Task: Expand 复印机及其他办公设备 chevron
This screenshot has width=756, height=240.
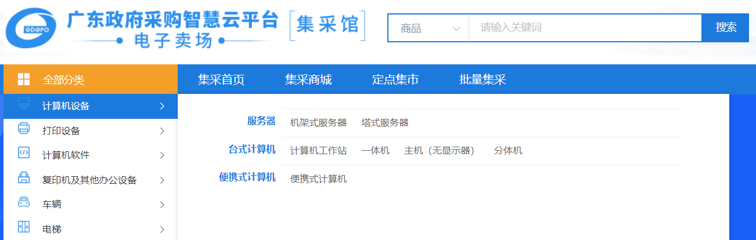Action: pos(162,180)
